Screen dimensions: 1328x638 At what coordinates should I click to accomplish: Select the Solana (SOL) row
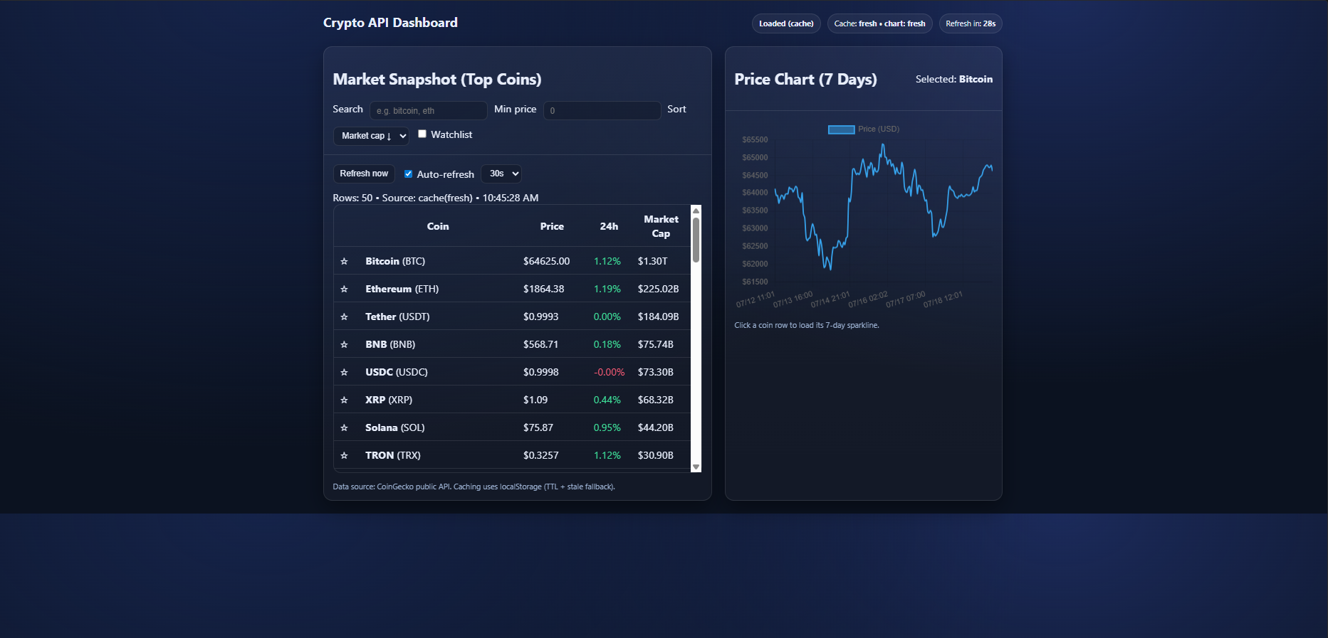point(512,427)
